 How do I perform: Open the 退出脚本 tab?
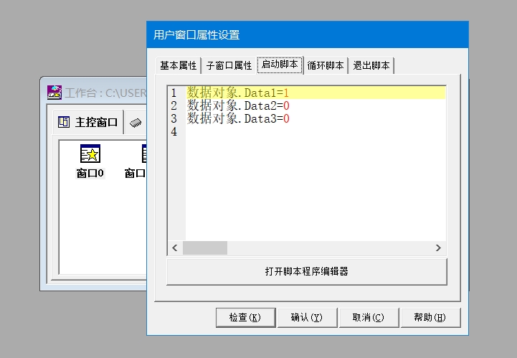coord(371,65)
